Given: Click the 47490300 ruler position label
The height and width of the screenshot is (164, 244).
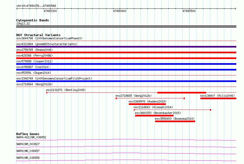Looking at the screenshot, I should click(50, 11).
